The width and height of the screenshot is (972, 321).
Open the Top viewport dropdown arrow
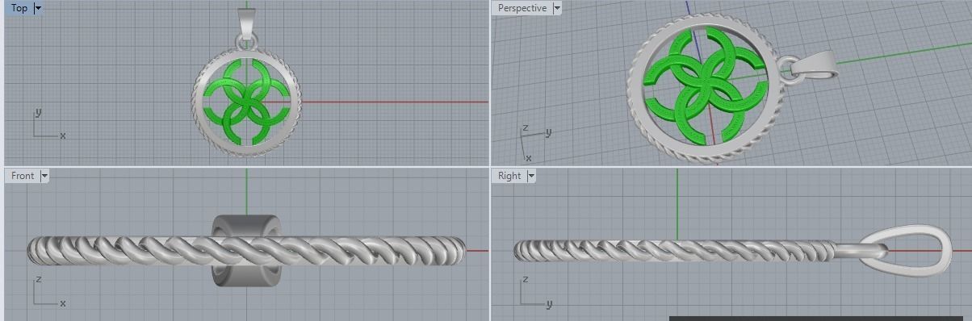39,8
